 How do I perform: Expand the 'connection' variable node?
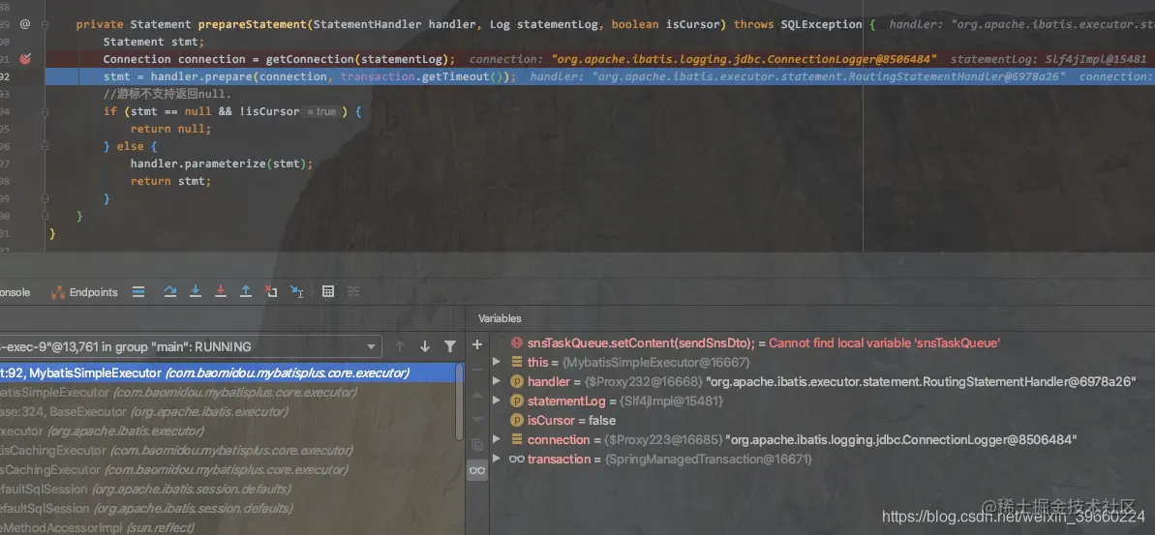pos(497,439)
